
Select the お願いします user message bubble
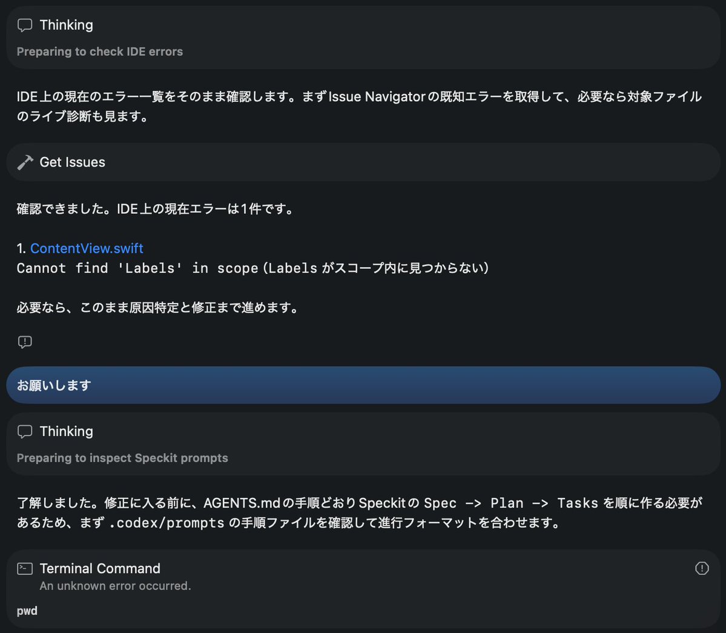click(x=363, y=385)
